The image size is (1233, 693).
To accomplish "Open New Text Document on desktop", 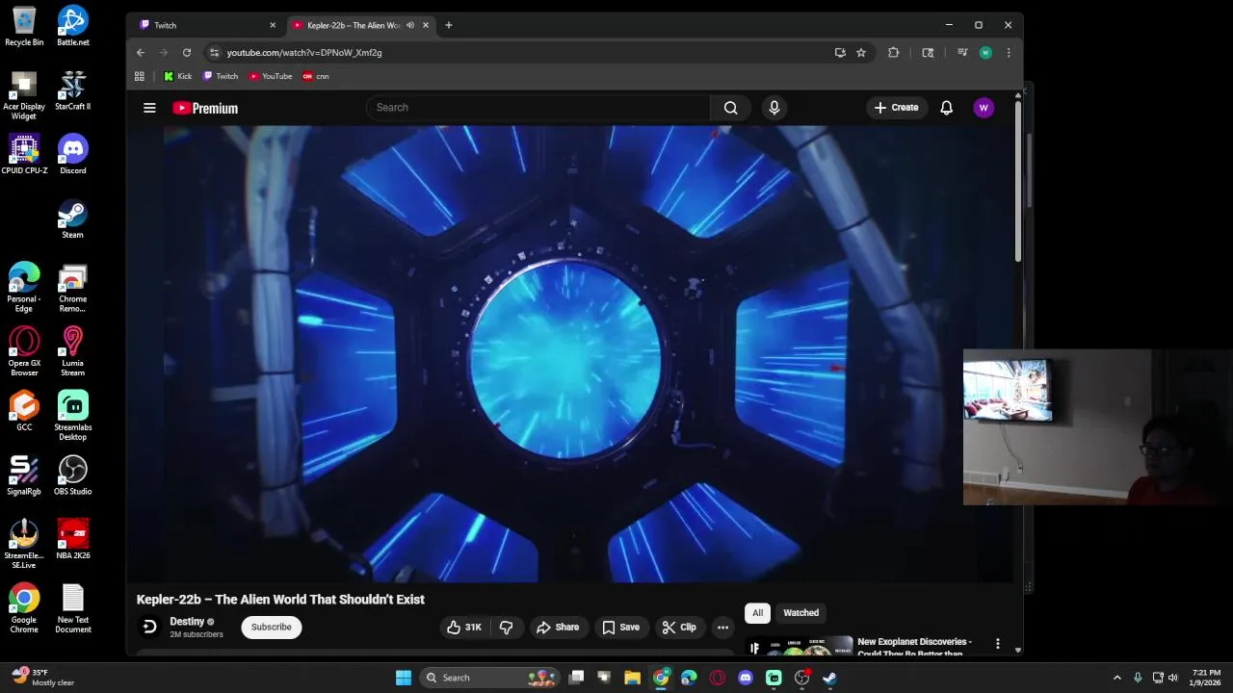I will point(72,608).
